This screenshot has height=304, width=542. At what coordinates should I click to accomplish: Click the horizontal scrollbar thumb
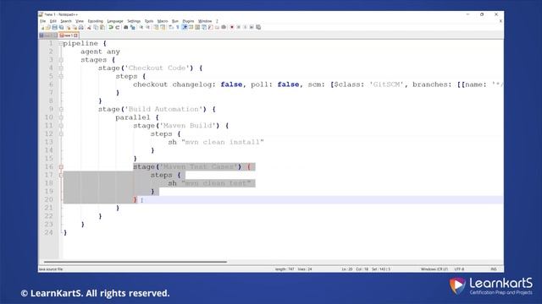pyautogui.click(x=135, y=262)
